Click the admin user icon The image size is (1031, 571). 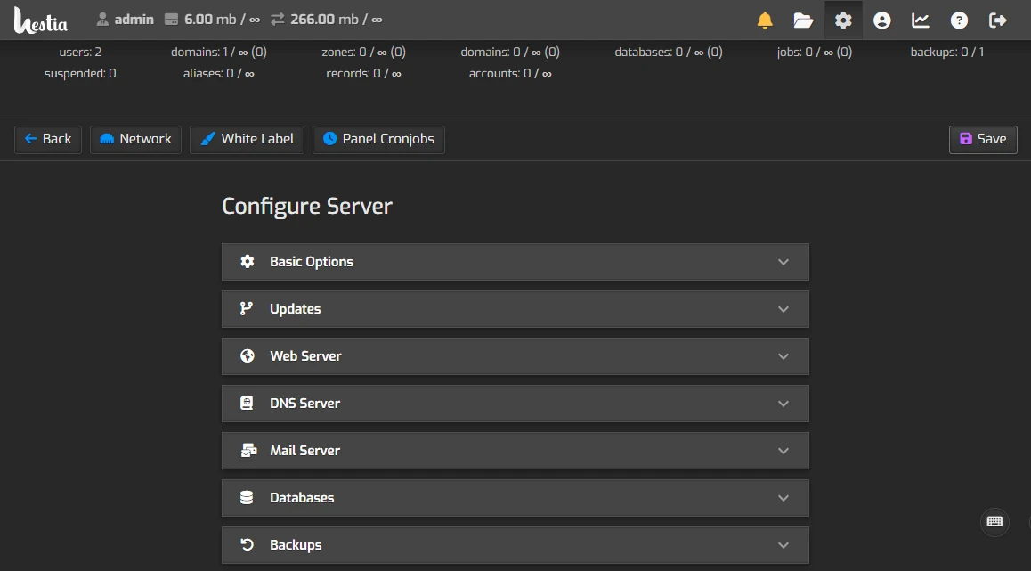pos(102,19)
